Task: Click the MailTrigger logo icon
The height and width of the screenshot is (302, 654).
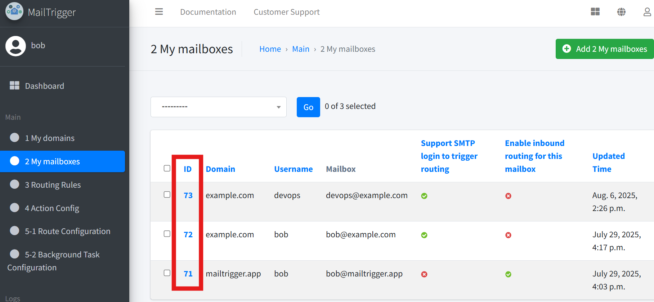Action: pos(14,12)
